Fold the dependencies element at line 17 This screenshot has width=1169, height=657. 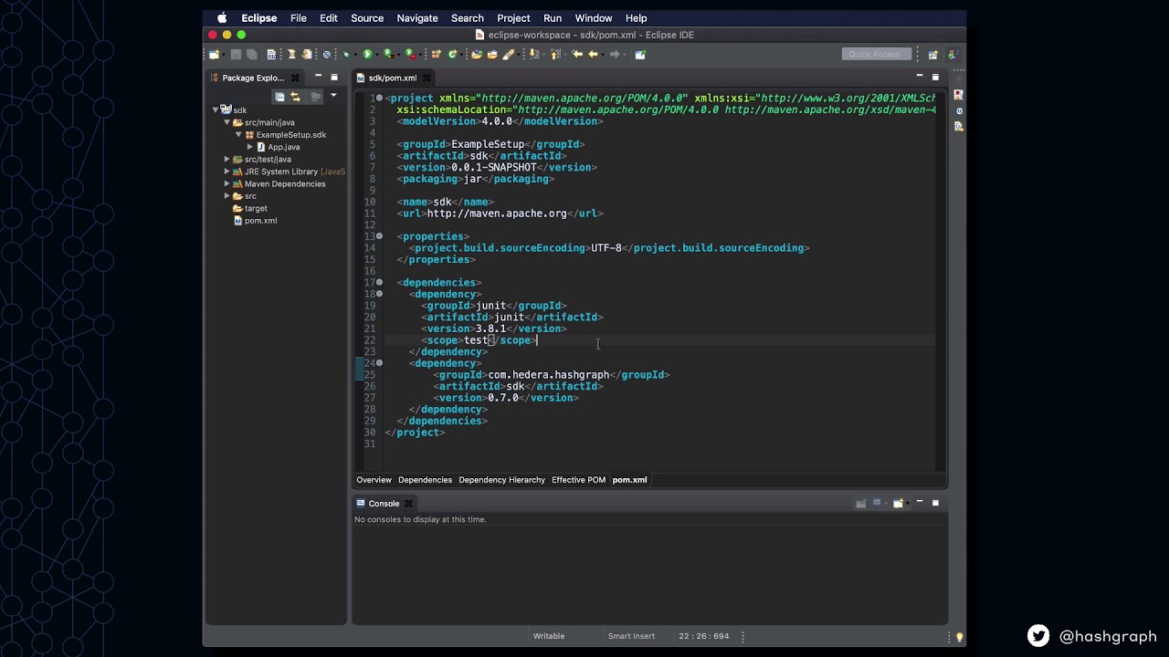(x=379, y=282)
